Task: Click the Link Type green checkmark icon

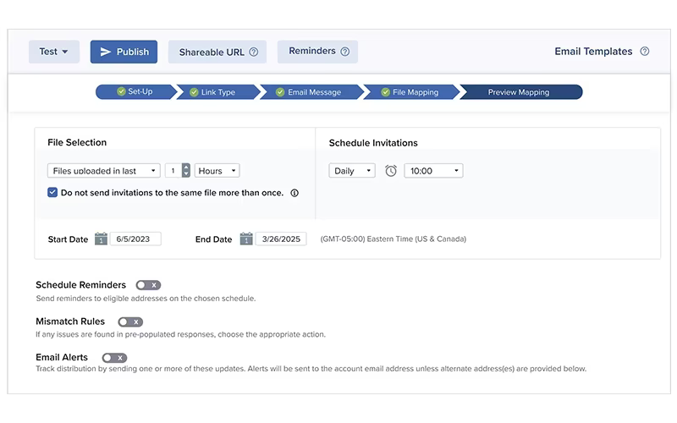Action: pos(194,92)
